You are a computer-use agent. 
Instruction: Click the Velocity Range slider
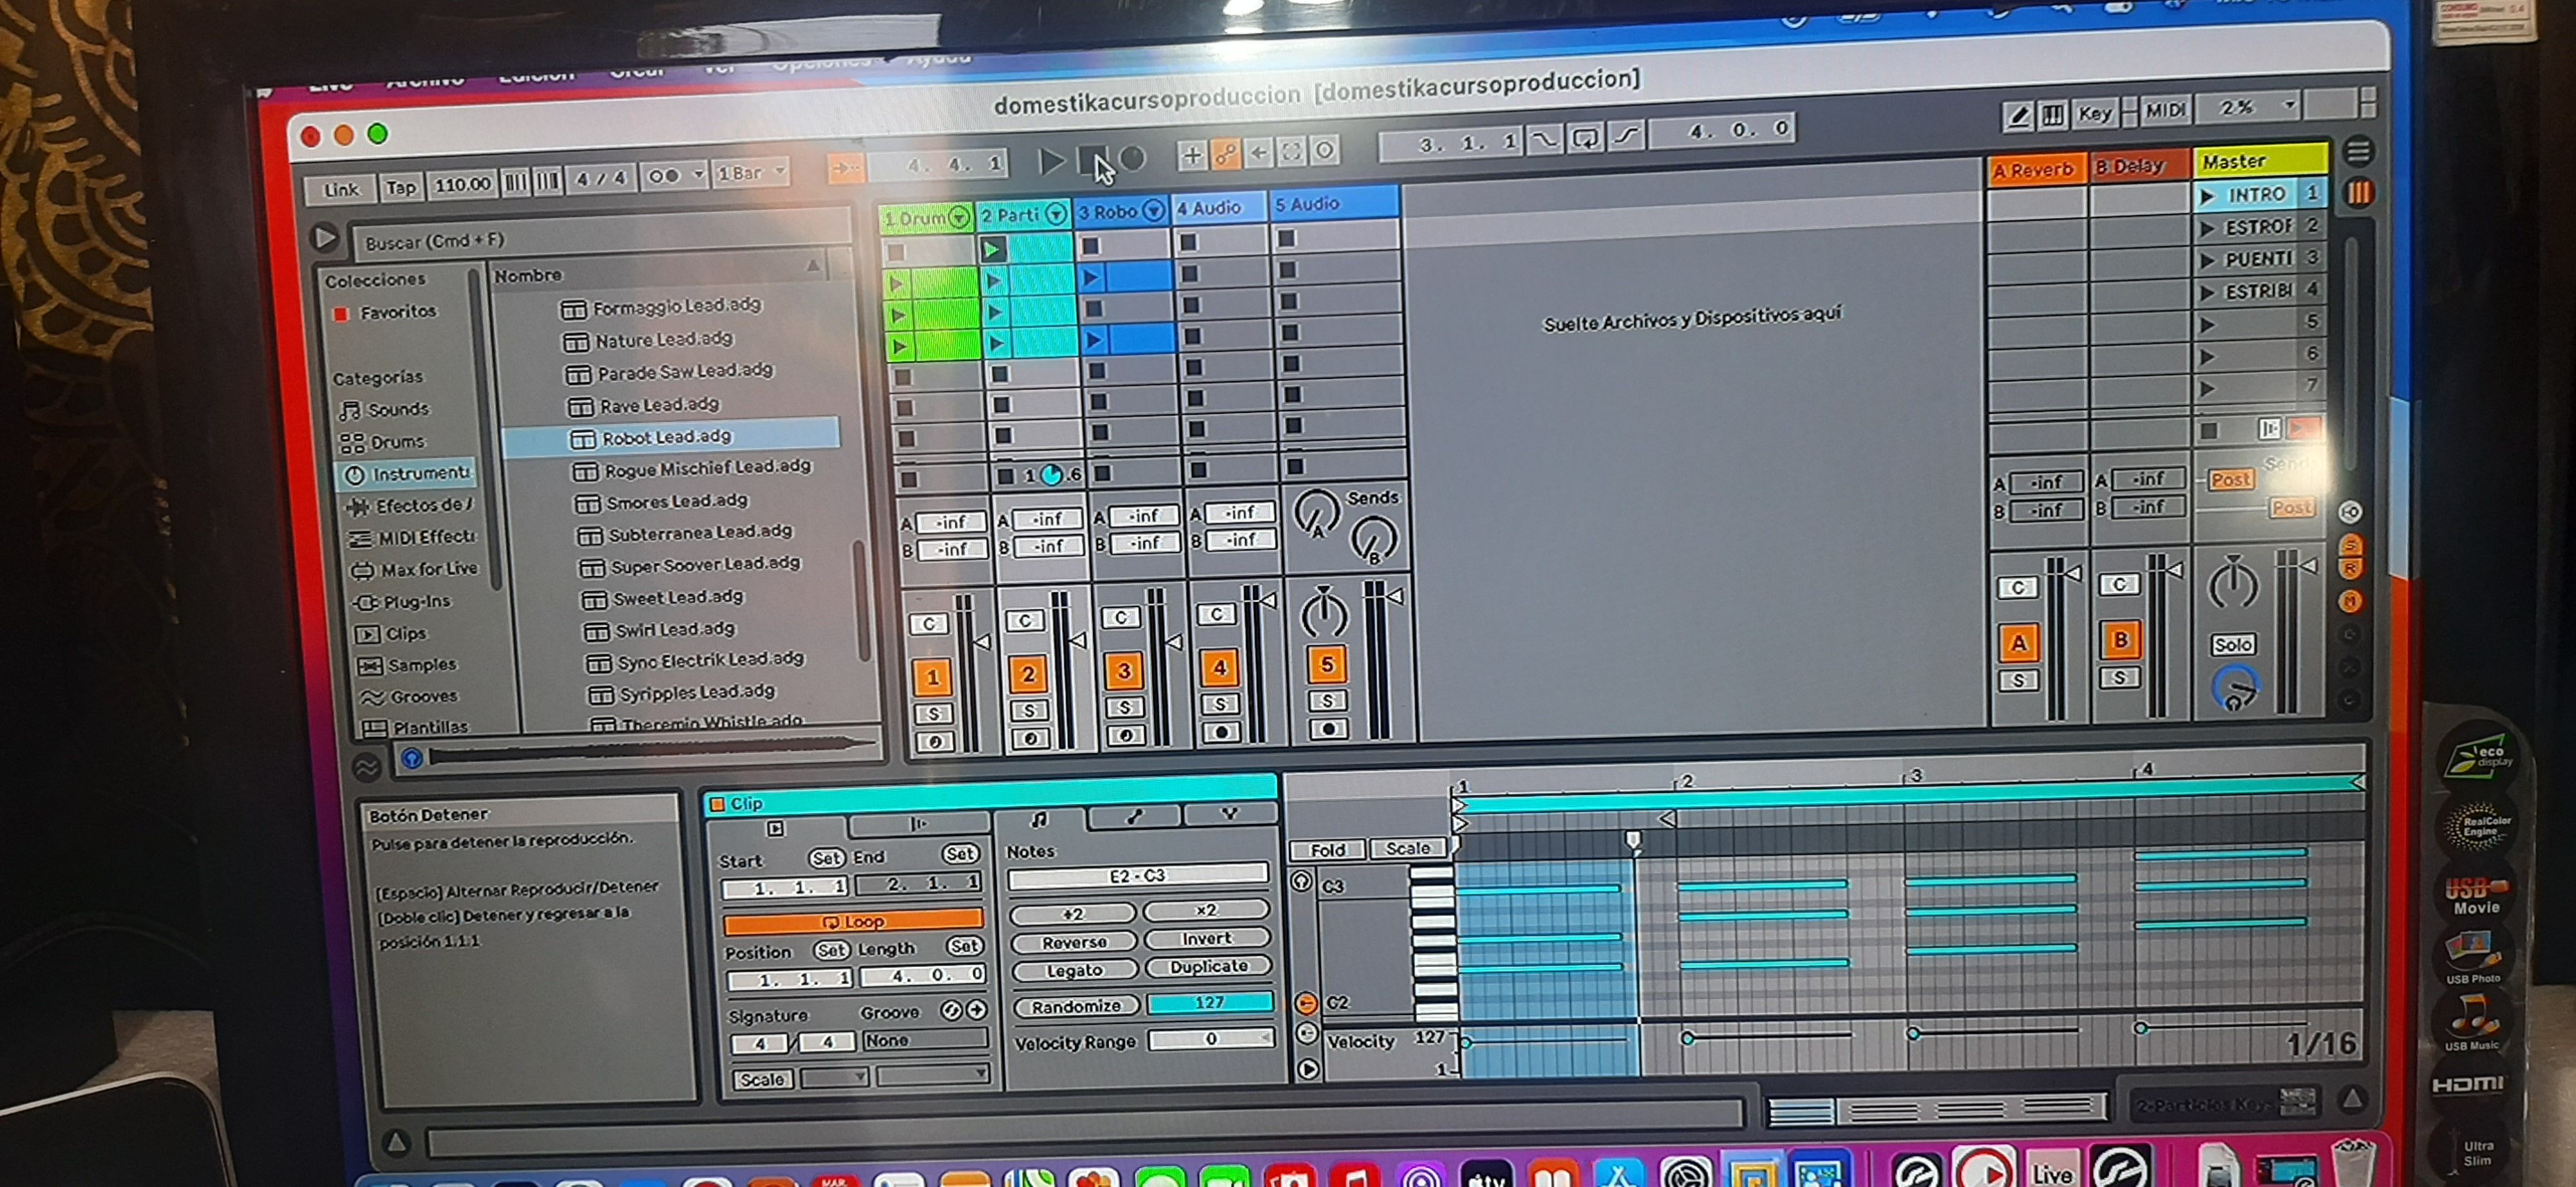point(1212,1039)
